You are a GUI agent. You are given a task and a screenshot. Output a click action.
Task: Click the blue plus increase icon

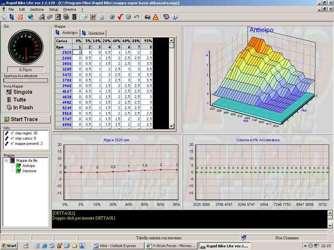click(112, 17)
